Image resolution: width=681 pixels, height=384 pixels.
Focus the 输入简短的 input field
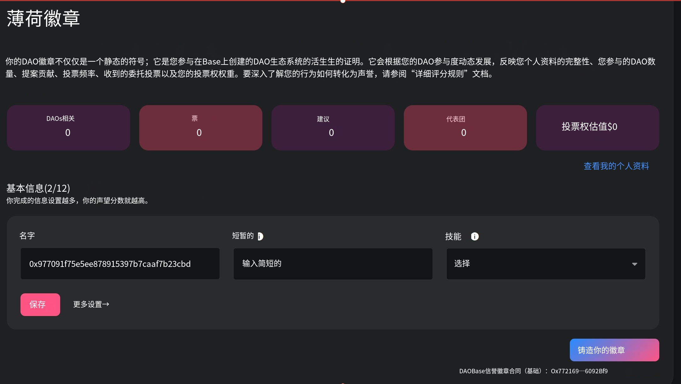pyautogui.click(x=333, y=264)
